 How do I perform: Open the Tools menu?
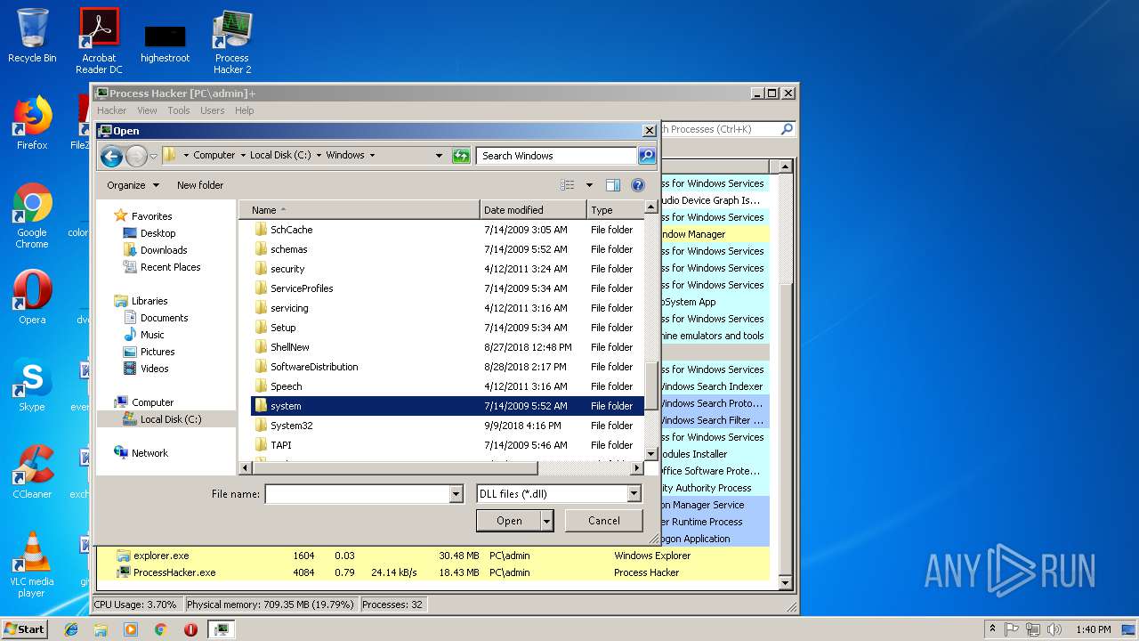pyautogui.click(x=179, y=110)
